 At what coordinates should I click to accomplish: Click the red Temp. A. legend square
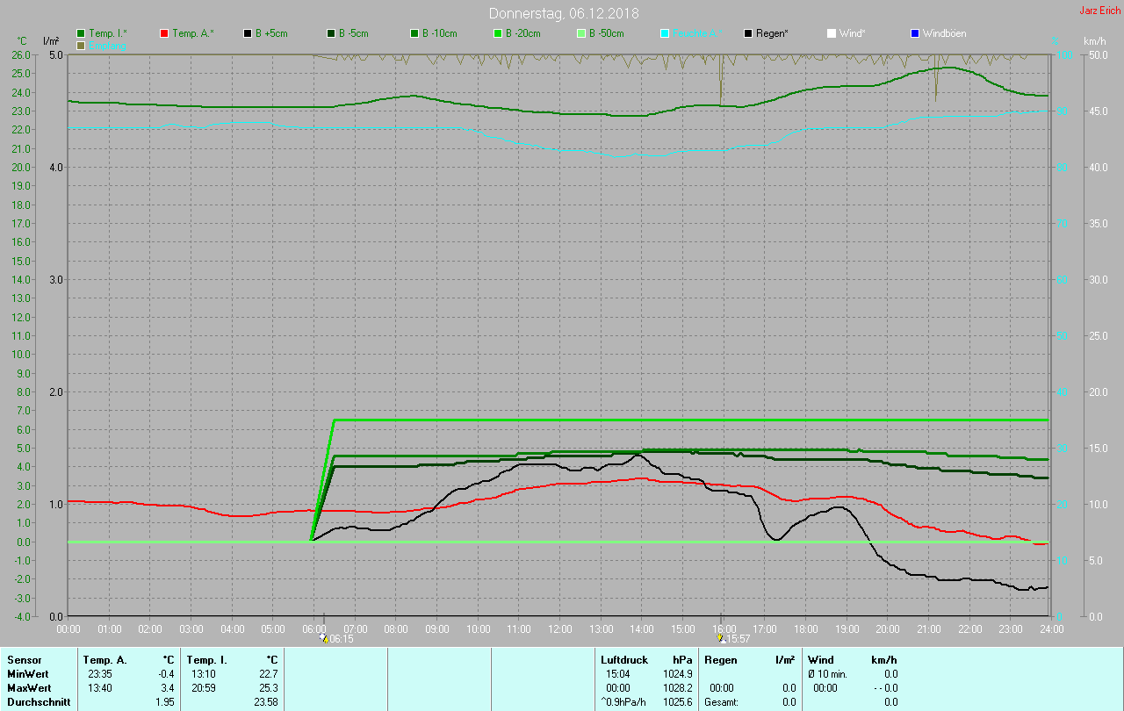[x=164, y=33]
